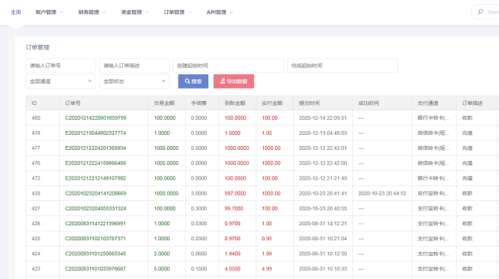Select order row with ID 480
The width and height of the screenshot is (499, 279).
coord(36,117)
